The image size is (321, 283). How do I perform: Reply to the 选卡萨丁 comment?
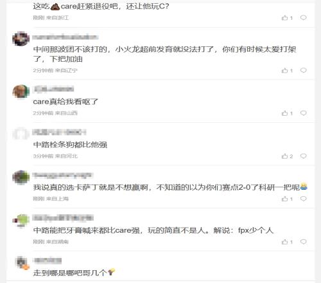303,199
